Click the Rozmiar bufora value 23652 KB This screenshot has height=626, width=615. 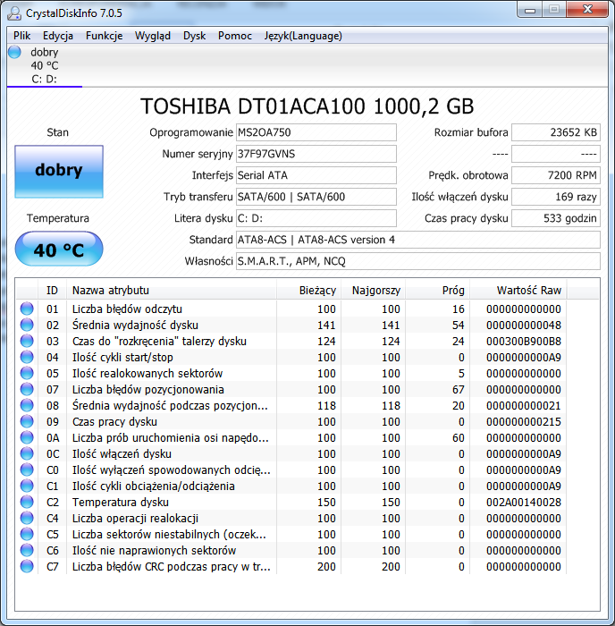556,132
